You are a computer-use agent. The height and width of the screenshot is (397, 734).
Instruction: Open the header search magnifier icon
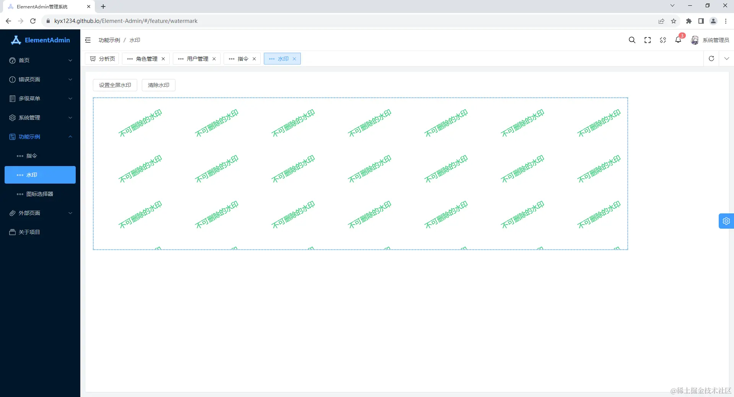tap(632, 40)
